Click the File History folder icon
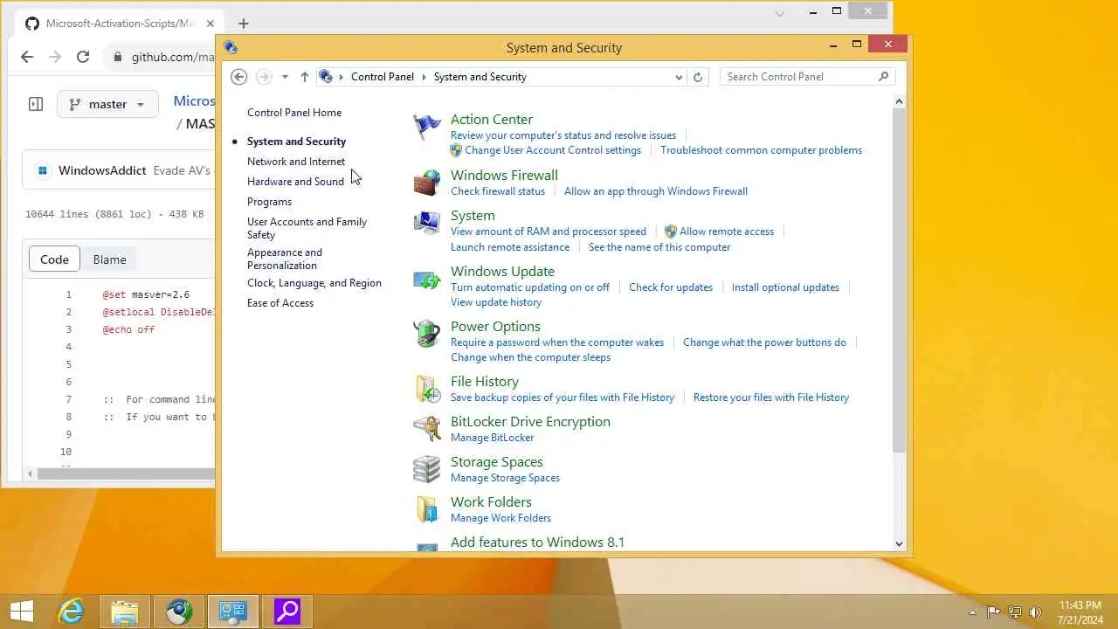 click(x=427, y=389)
